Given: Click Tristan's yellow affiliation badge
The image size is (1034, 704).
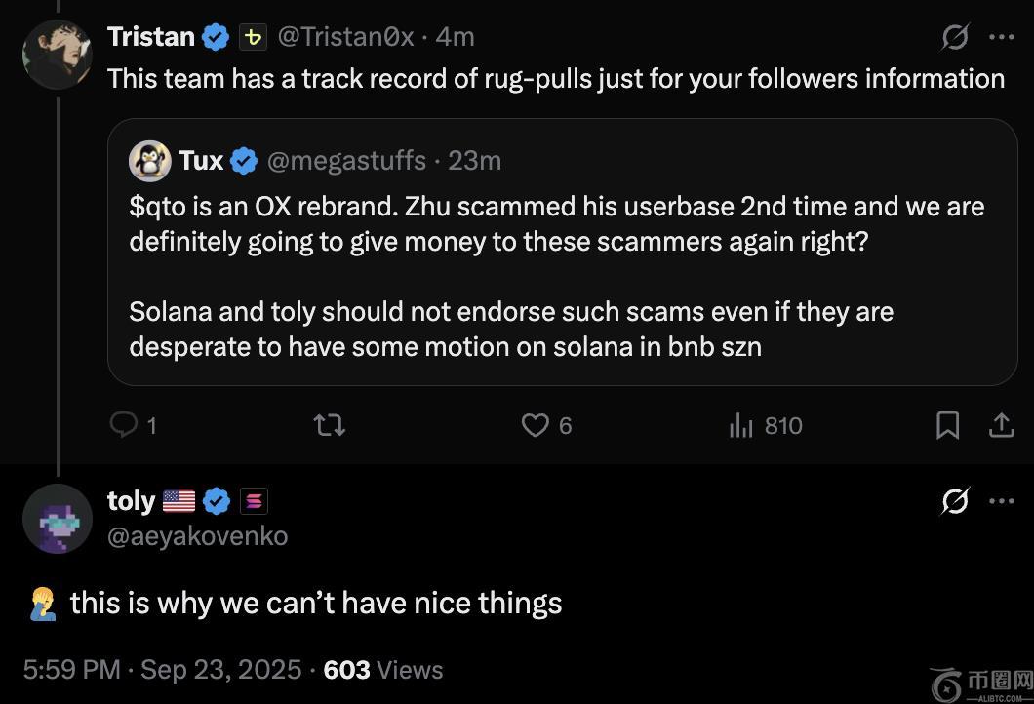Looking at the screenshot, I should coord(253,37).
